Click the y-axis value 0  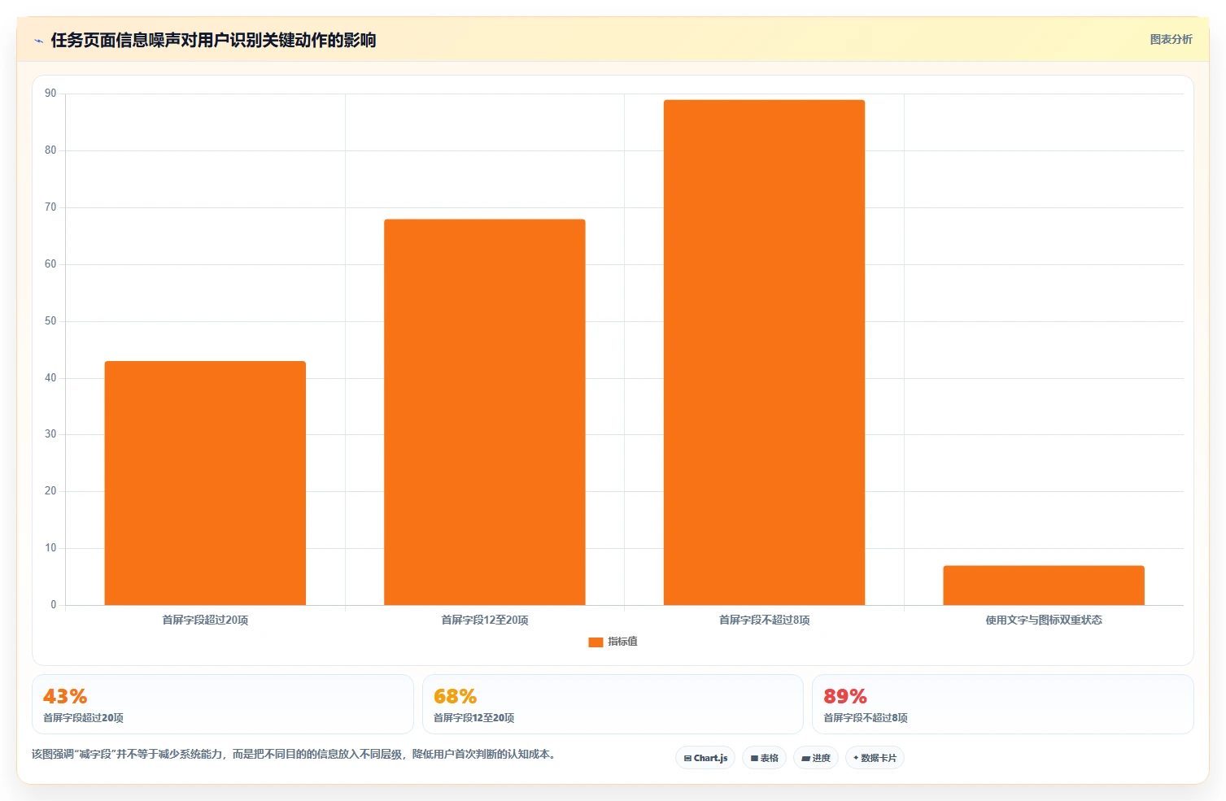(x=54, y=605)
